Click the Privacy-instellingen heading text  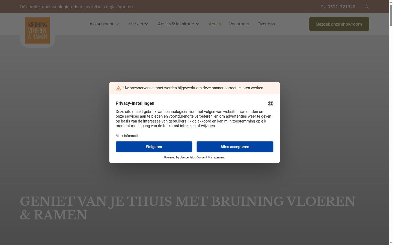[x=135, y=103]
